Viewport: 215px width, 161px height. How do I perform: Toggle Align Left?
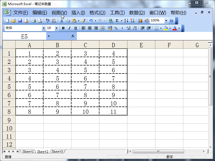pos(83,28)
